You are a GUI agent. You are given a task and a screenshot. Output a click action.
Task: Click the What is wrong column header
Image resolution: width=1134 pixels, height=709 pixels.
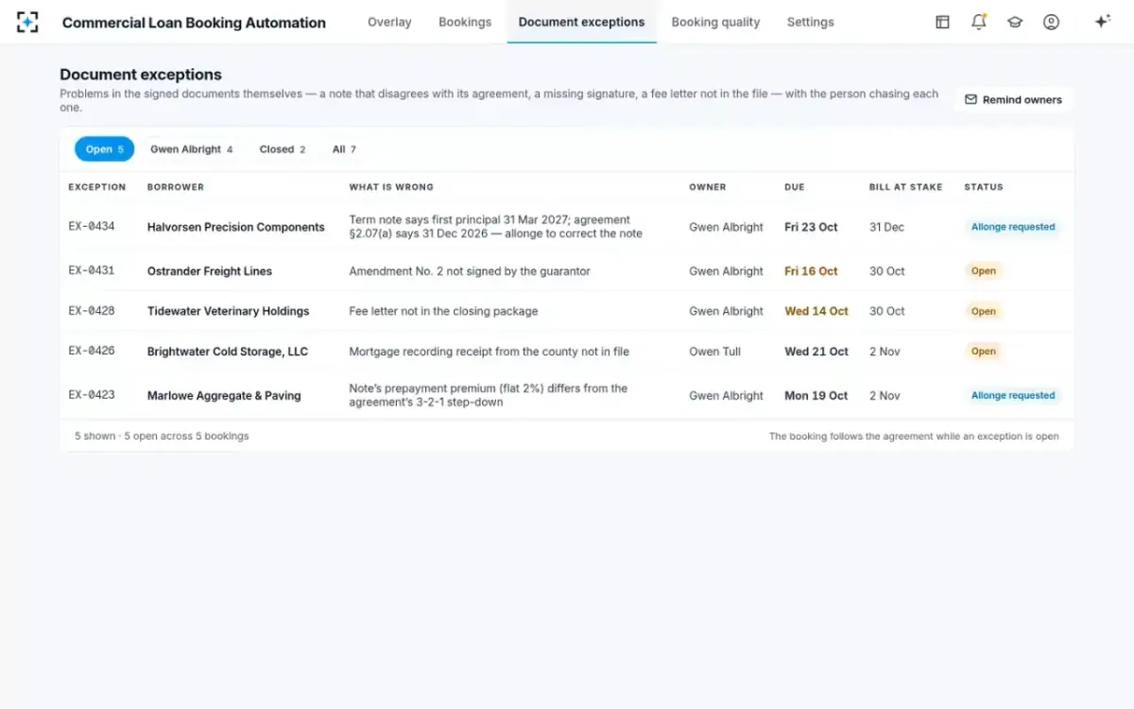coord(391,187)
